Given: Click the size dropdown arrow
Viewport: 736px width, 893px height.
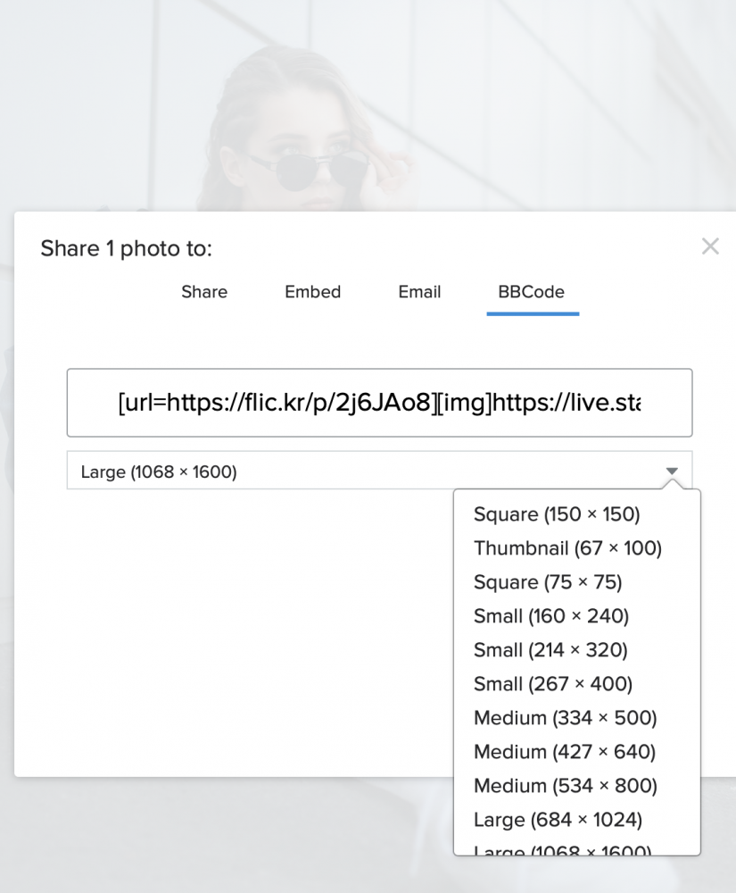Looking at the screenshot, I should (x=672, y=471).
